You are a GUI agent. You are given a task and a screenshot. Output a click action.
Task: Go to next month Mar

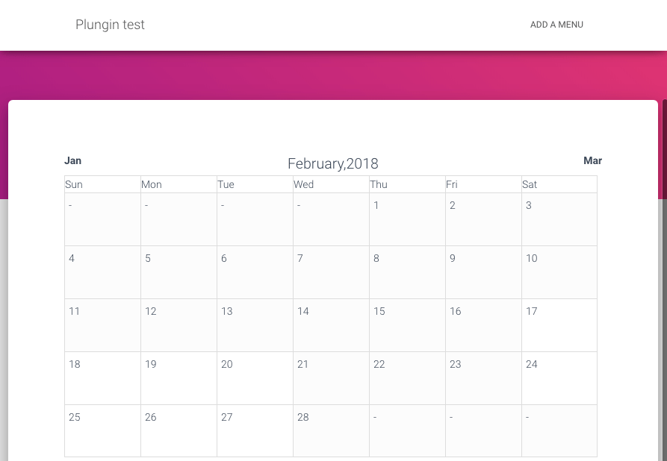pyautogui.click(x=592, y=160)
